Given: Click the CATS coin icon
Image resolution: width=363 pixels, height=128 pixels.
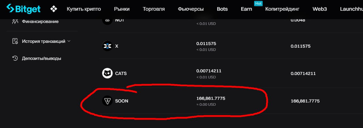Looking at the screenshot, I should coord(107,73).
